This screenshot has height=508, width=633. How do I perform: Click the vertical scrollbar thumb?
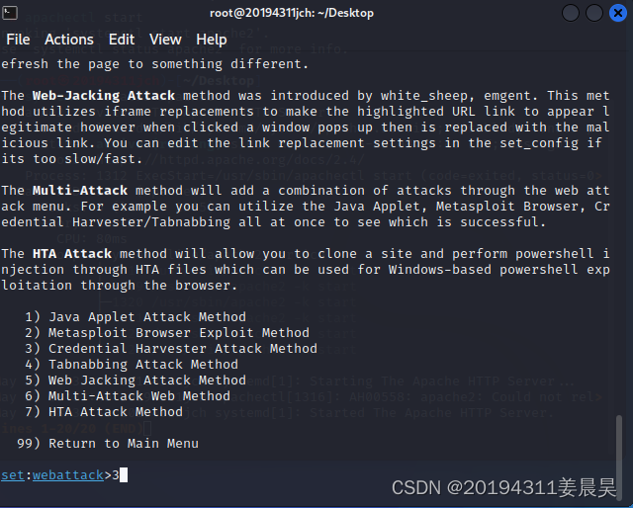pos(619,454)
